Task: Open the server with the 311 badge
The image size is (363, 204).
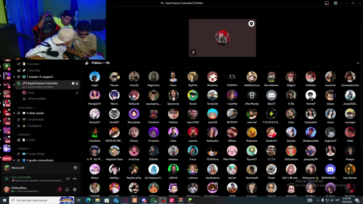Action: (x=7, y=93)
